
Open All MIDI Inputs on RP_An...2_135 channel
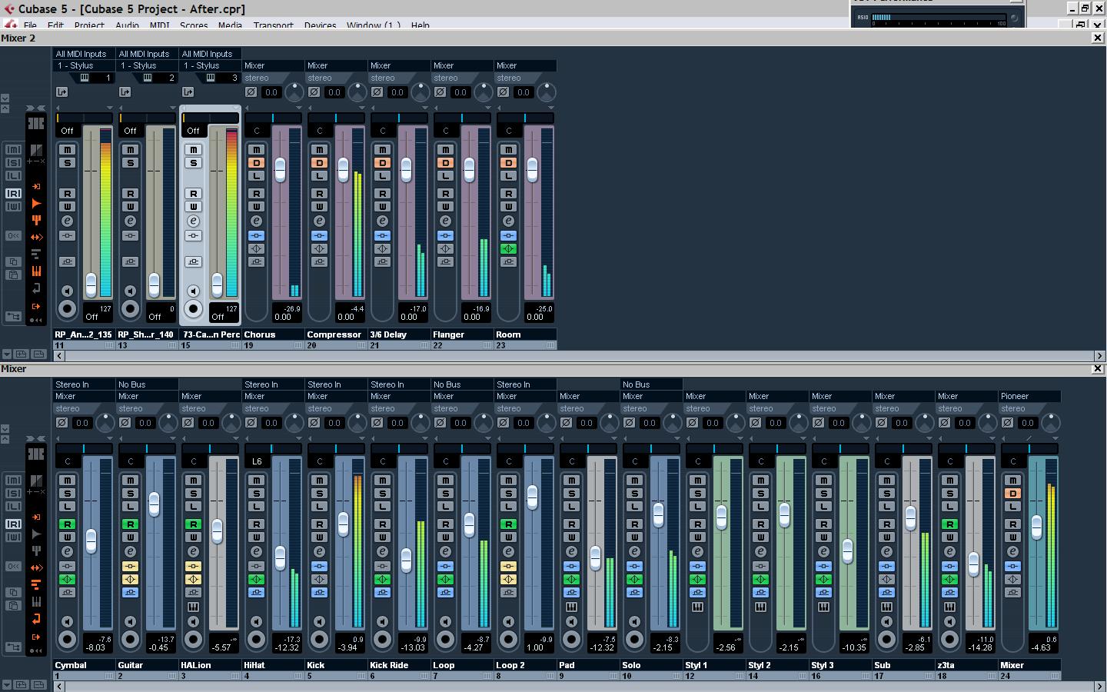click(84, 54)
